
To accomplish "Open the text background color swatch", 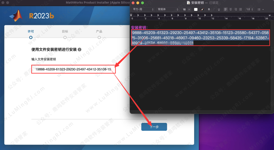I will (x=202, y=9).
